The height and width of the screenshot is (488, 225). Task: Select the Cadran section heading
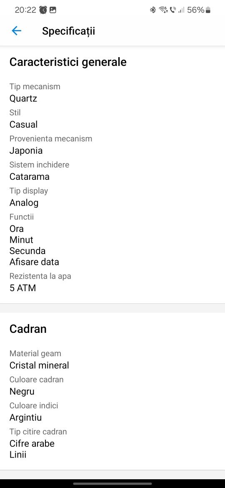point(28,329)
